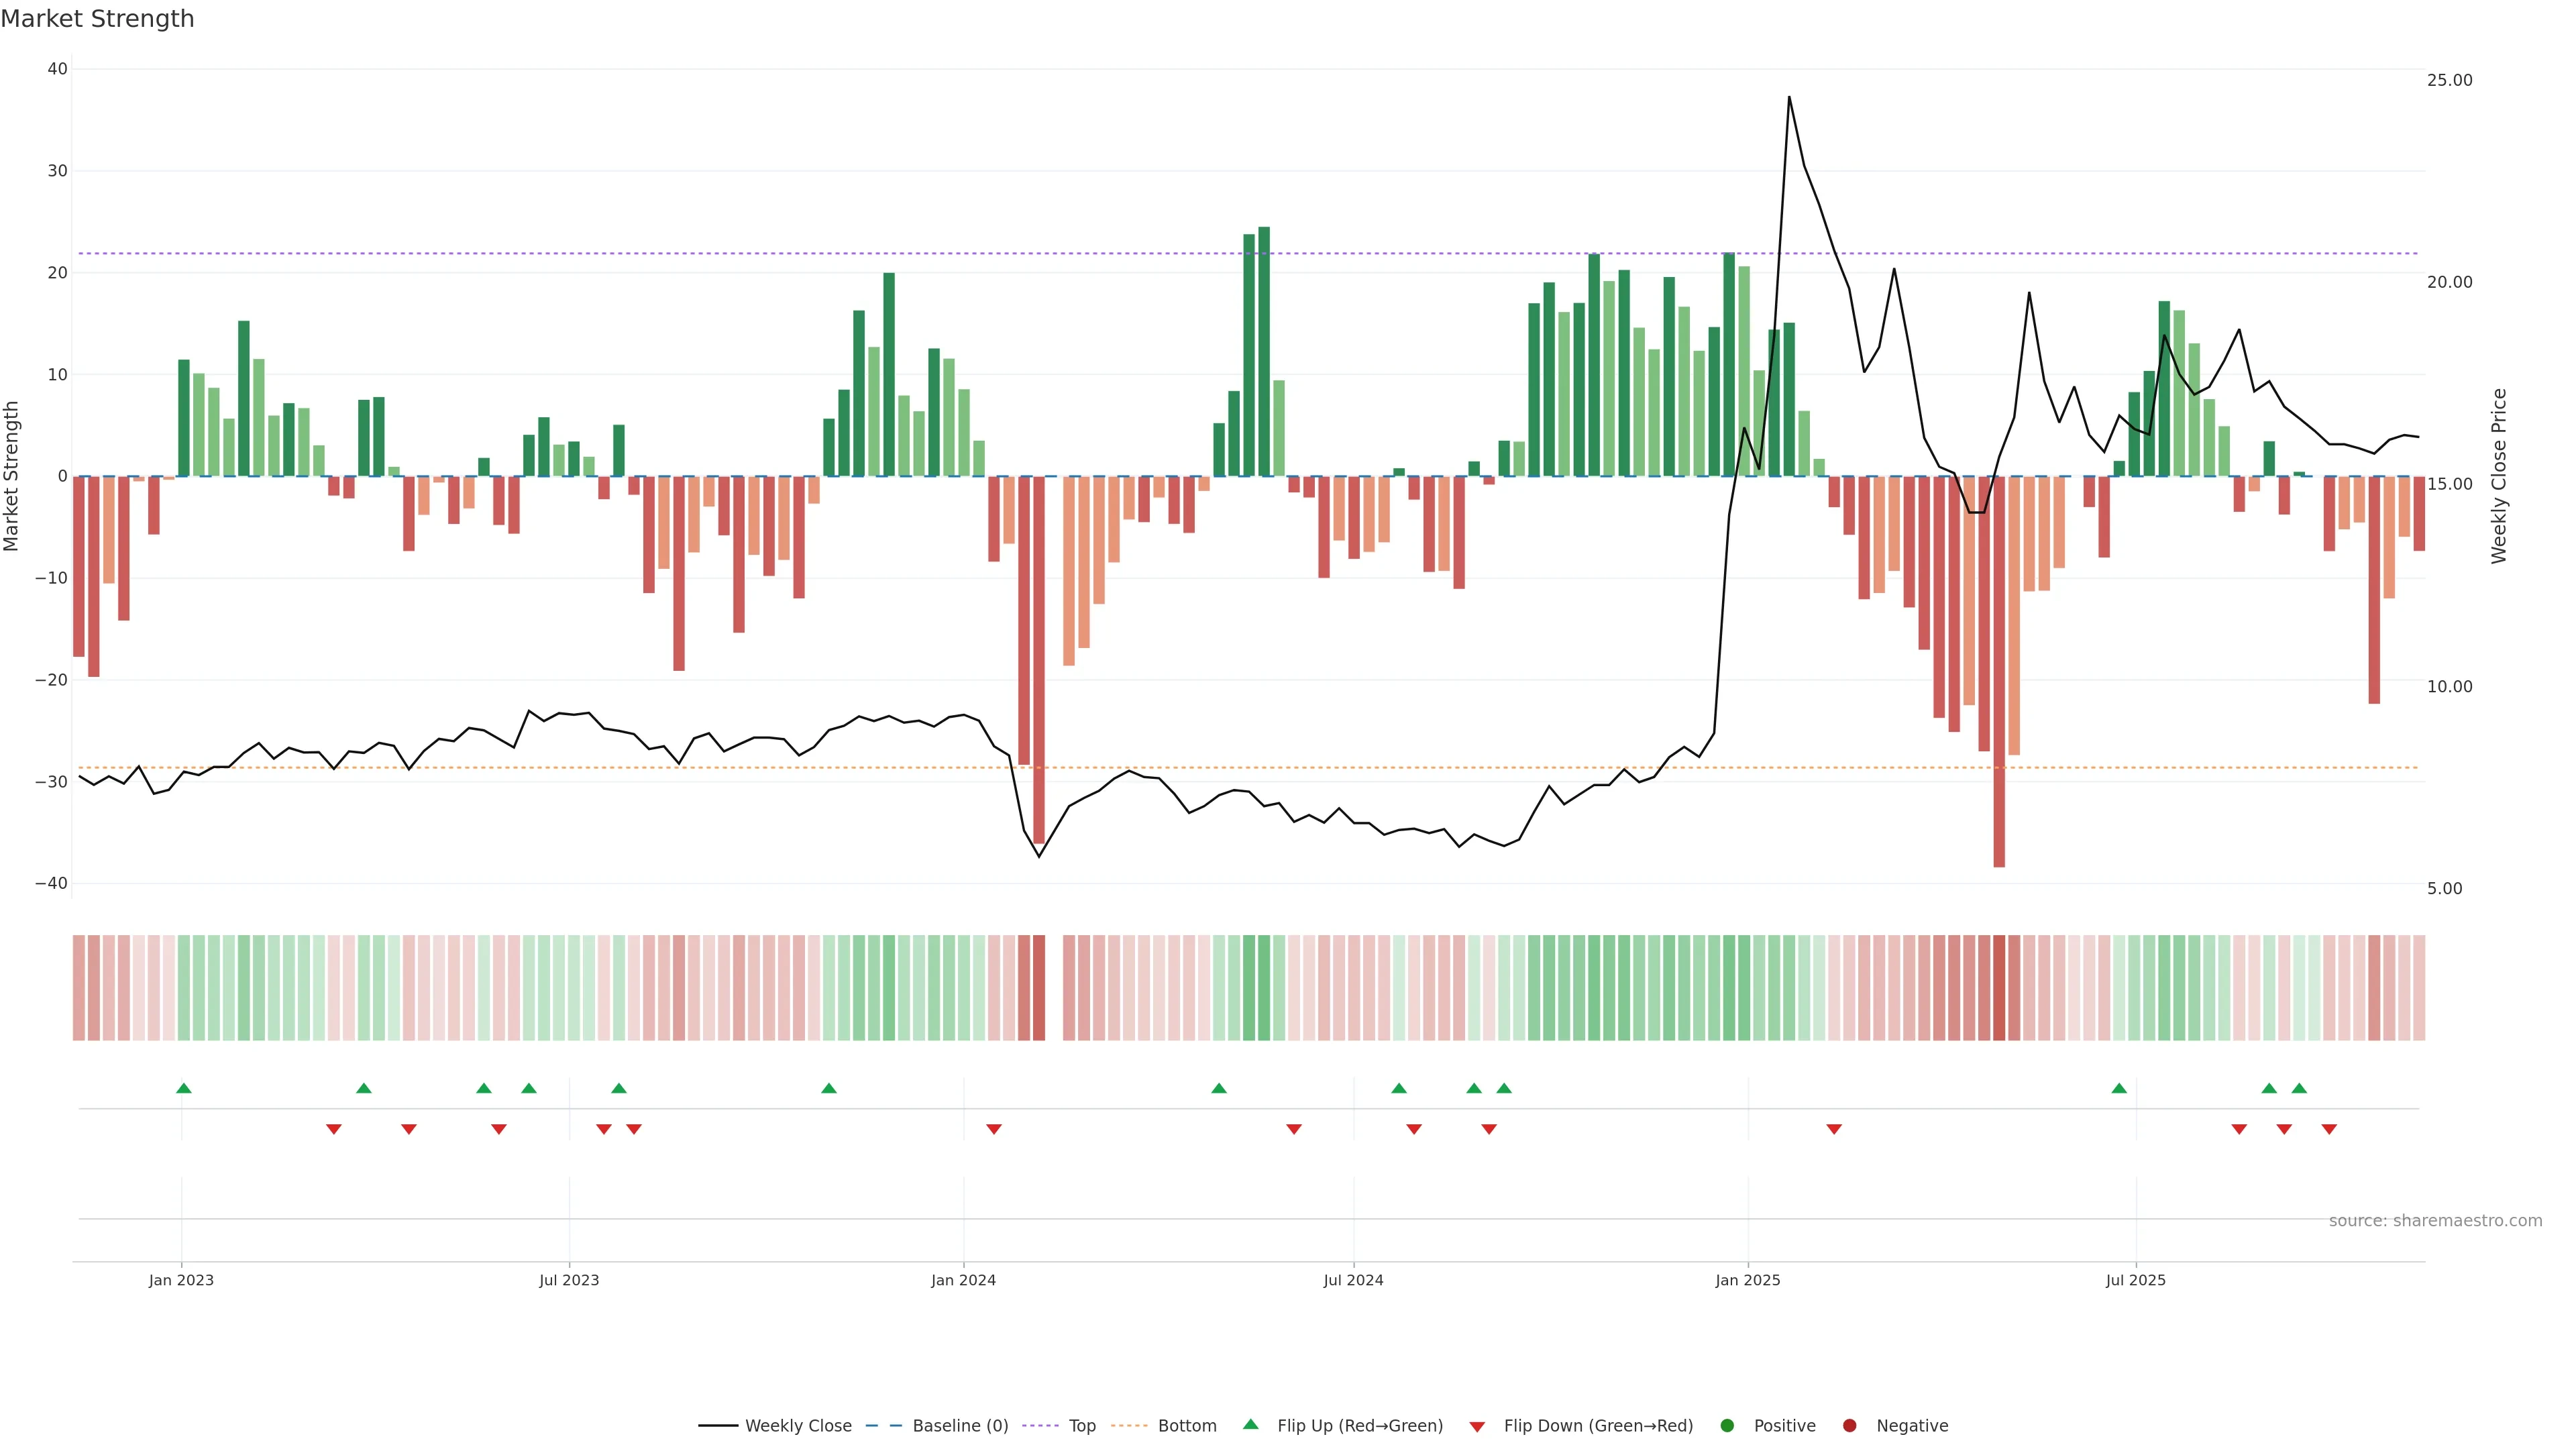Click the peak of the weekly close line
The image size is (2576, 1449).
pyautogui.click(x=1789, y=98)
